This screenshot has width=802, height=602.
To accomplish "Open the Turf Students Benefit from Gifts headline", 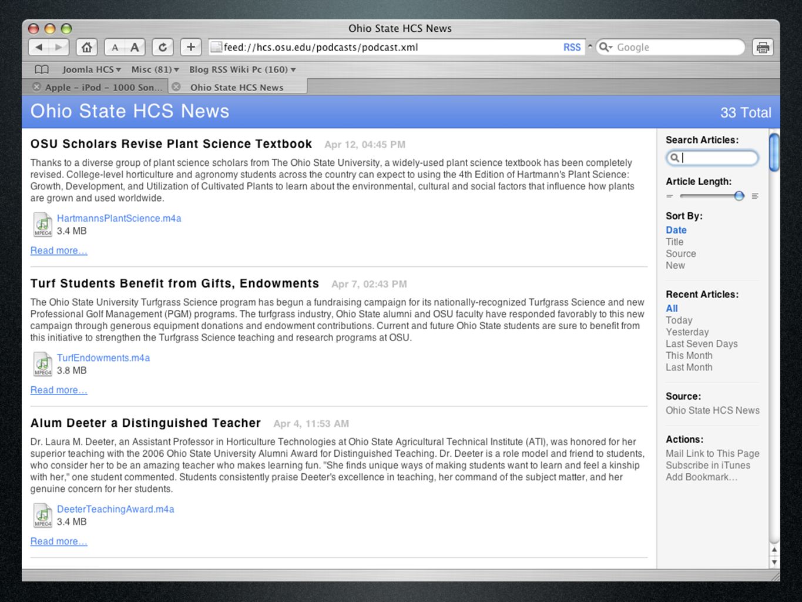I will 175,283.
